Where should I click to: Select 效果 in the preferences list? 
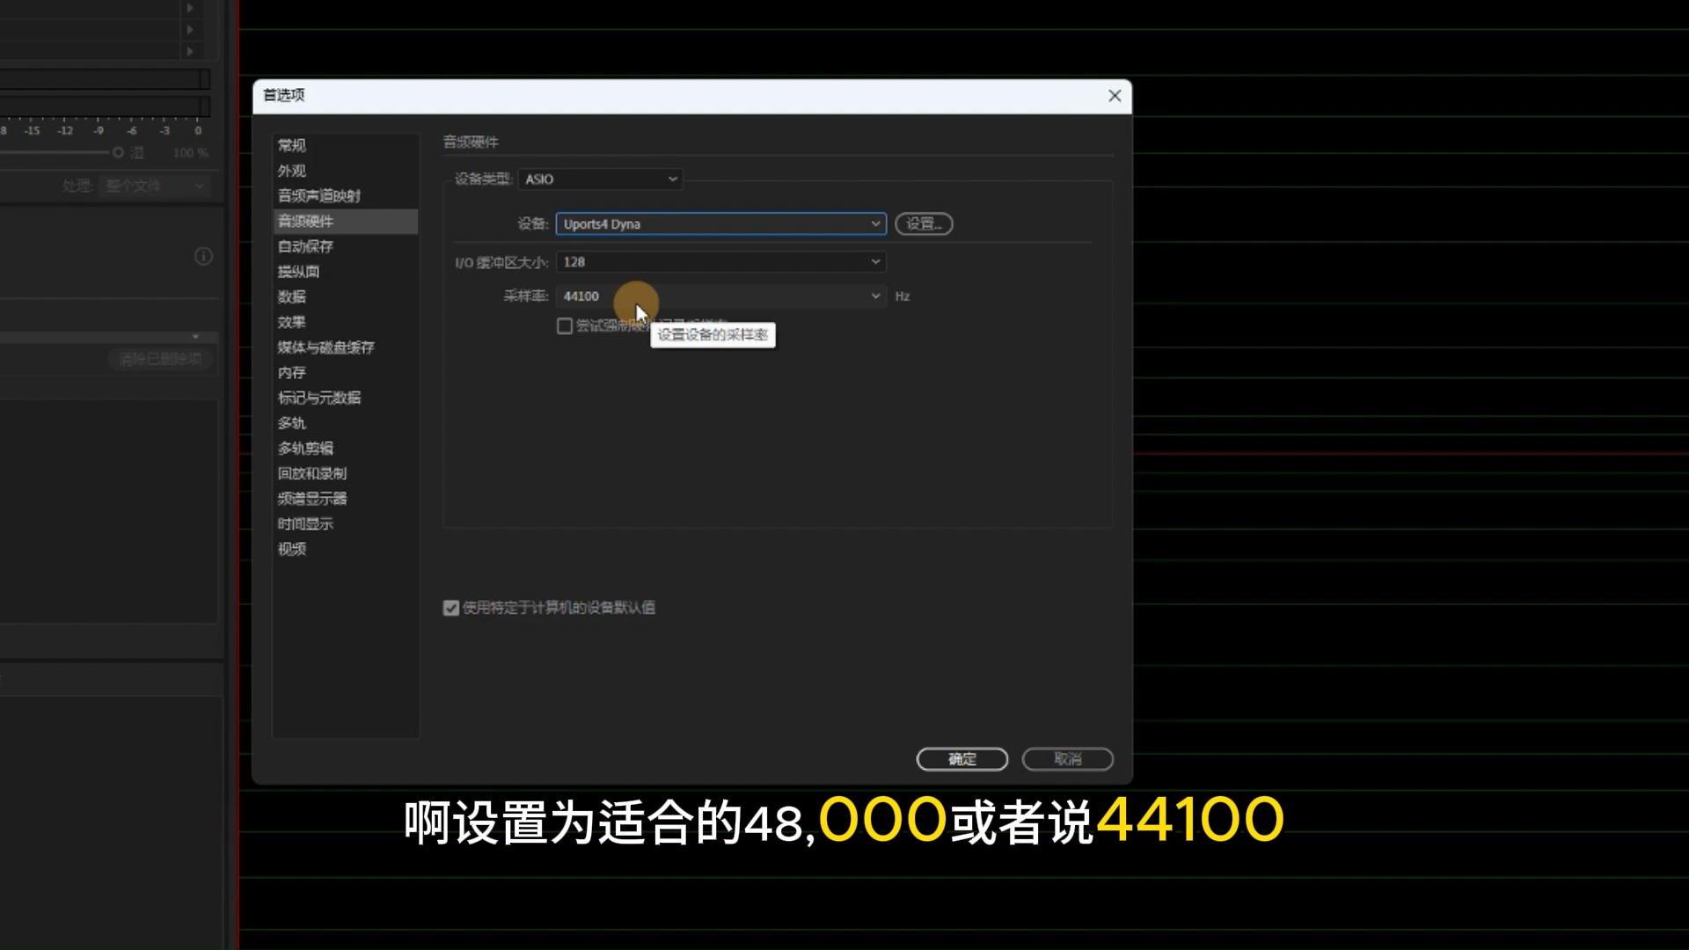click(291, 322)
